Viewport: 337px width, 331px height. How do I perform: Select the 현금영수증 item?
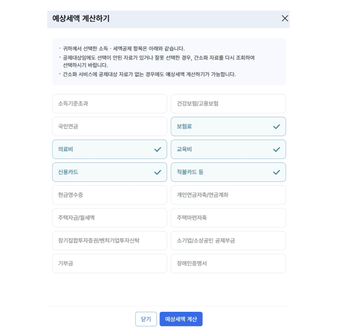pos(110,195)
